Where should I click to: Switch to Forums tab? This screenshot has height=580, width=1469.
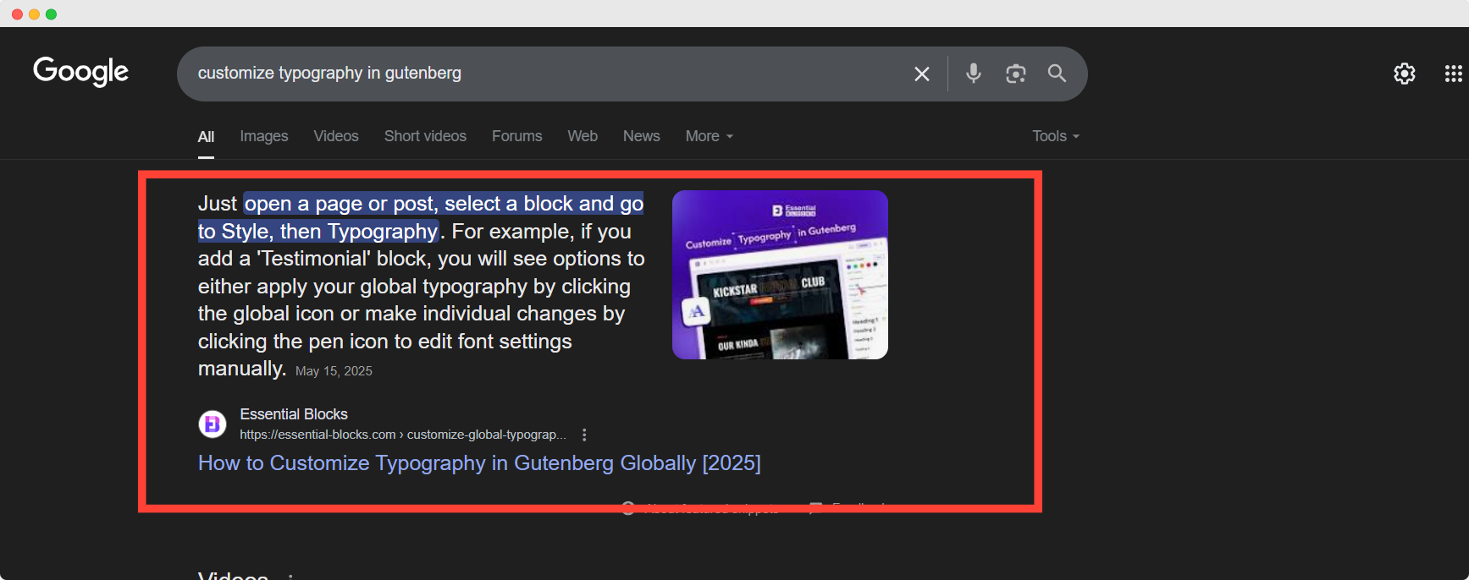point(516,136)
